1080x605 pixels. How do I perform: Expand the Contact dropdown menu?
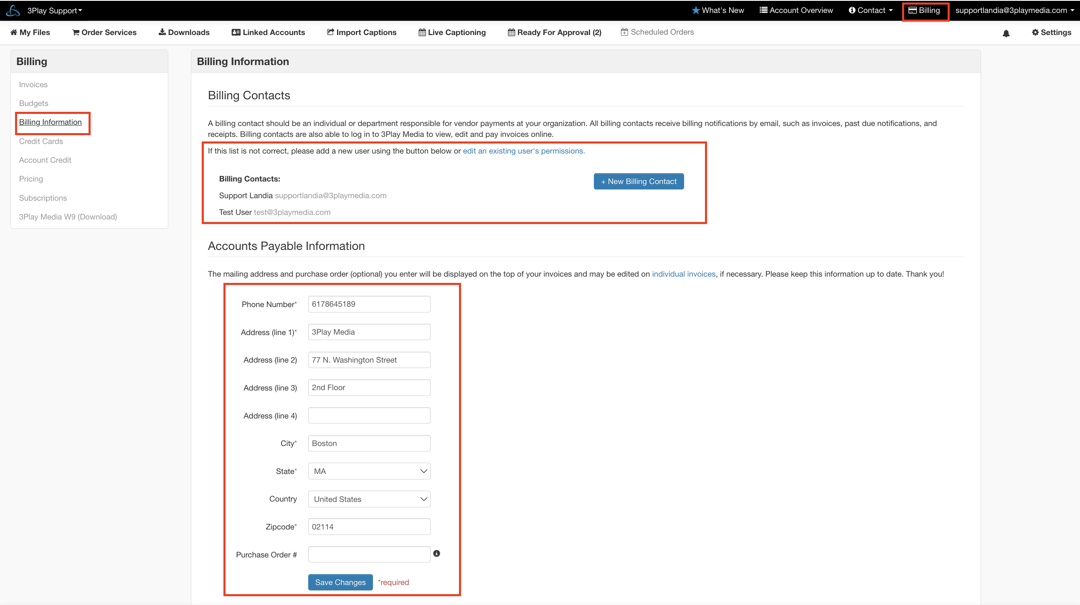tap(870, 10)
